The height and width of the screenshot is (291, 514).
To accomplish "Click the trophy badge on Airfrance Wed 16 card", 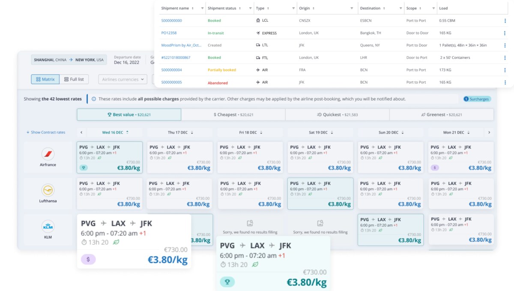I will [83, 168].
